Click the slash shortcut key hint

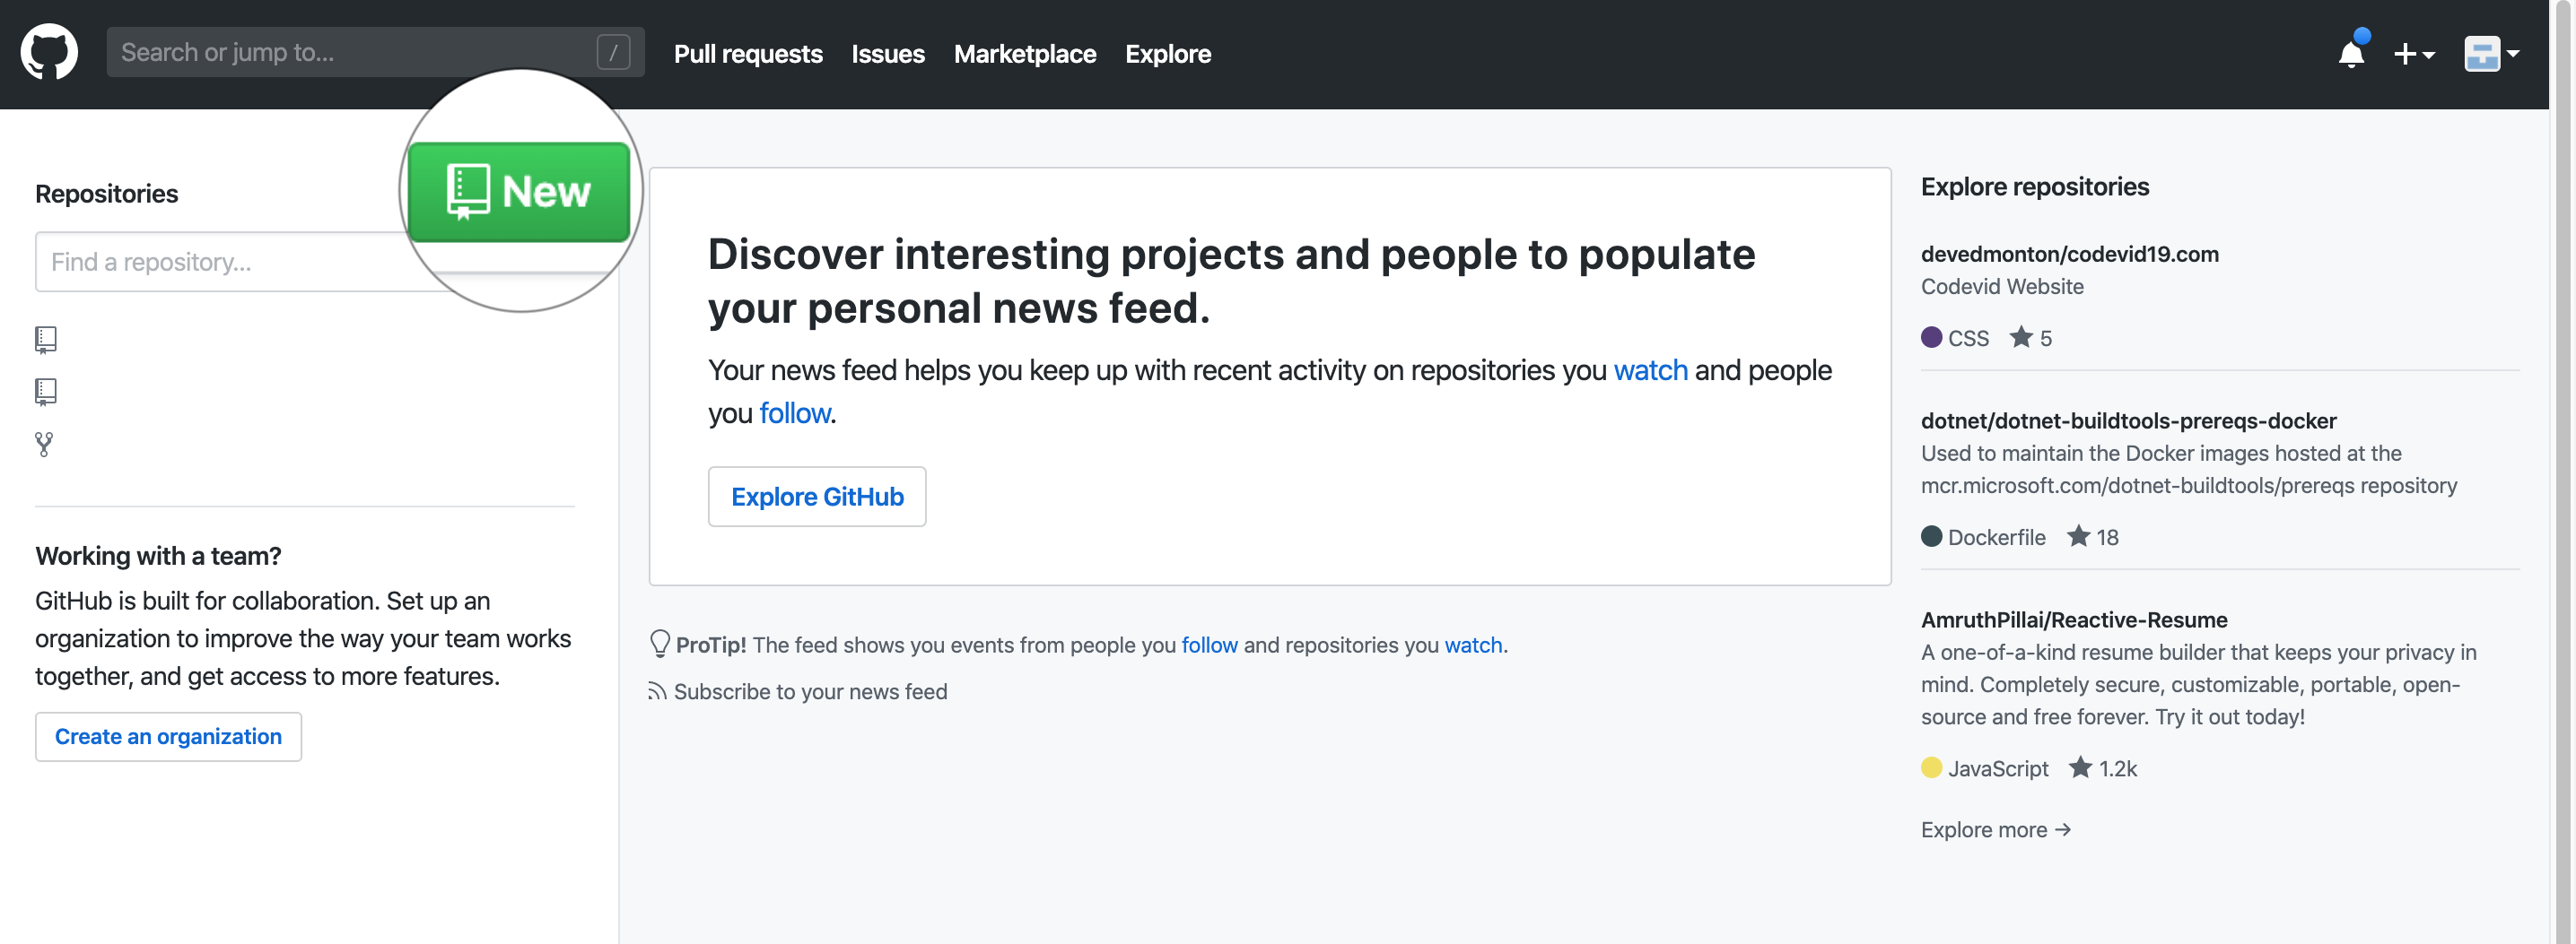coord(613,52)
